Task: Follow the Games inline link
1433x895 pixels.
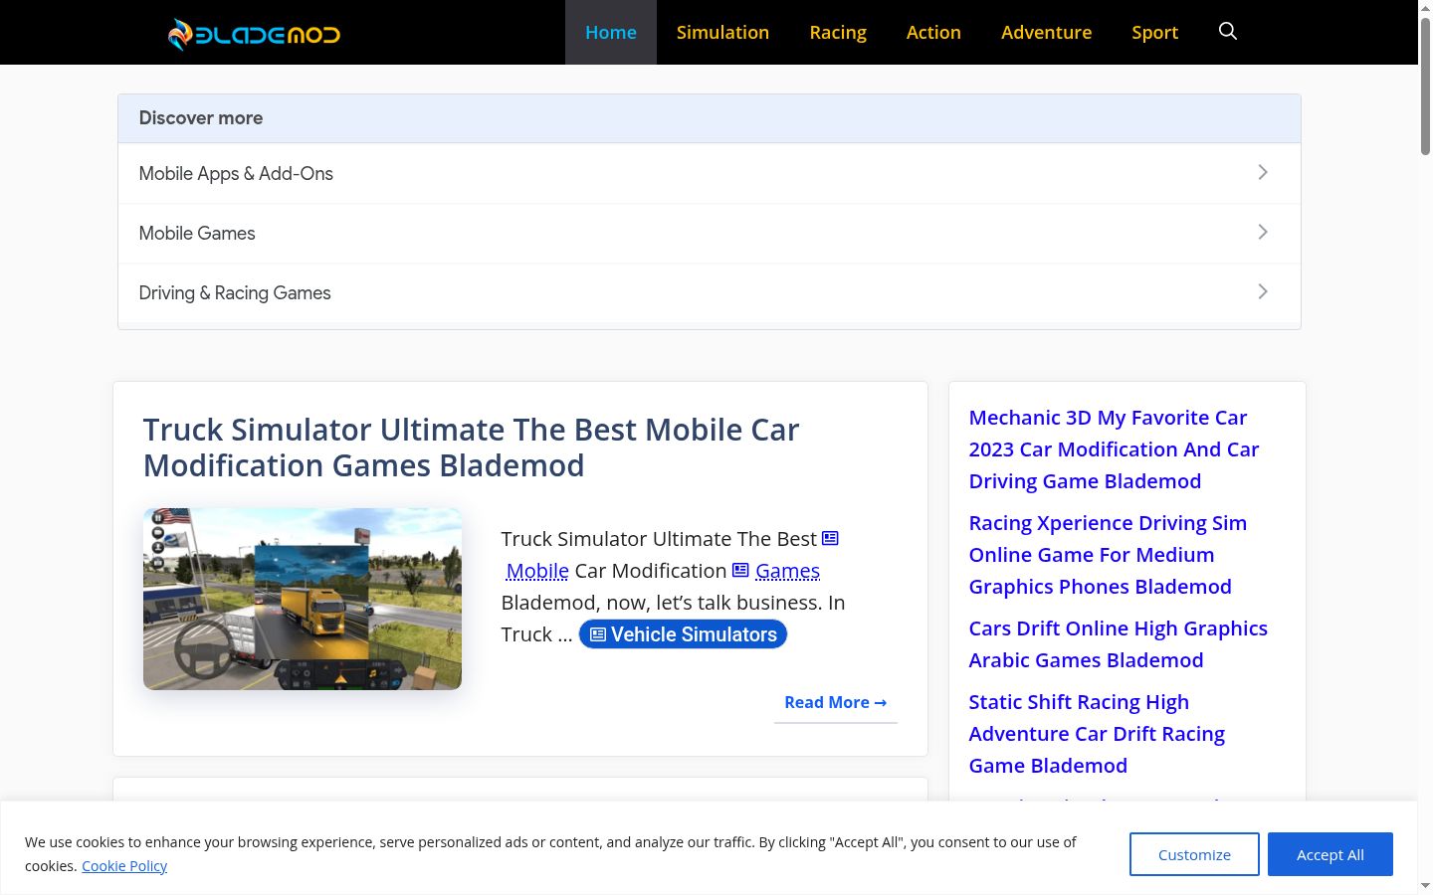Action: click(787, 571)
